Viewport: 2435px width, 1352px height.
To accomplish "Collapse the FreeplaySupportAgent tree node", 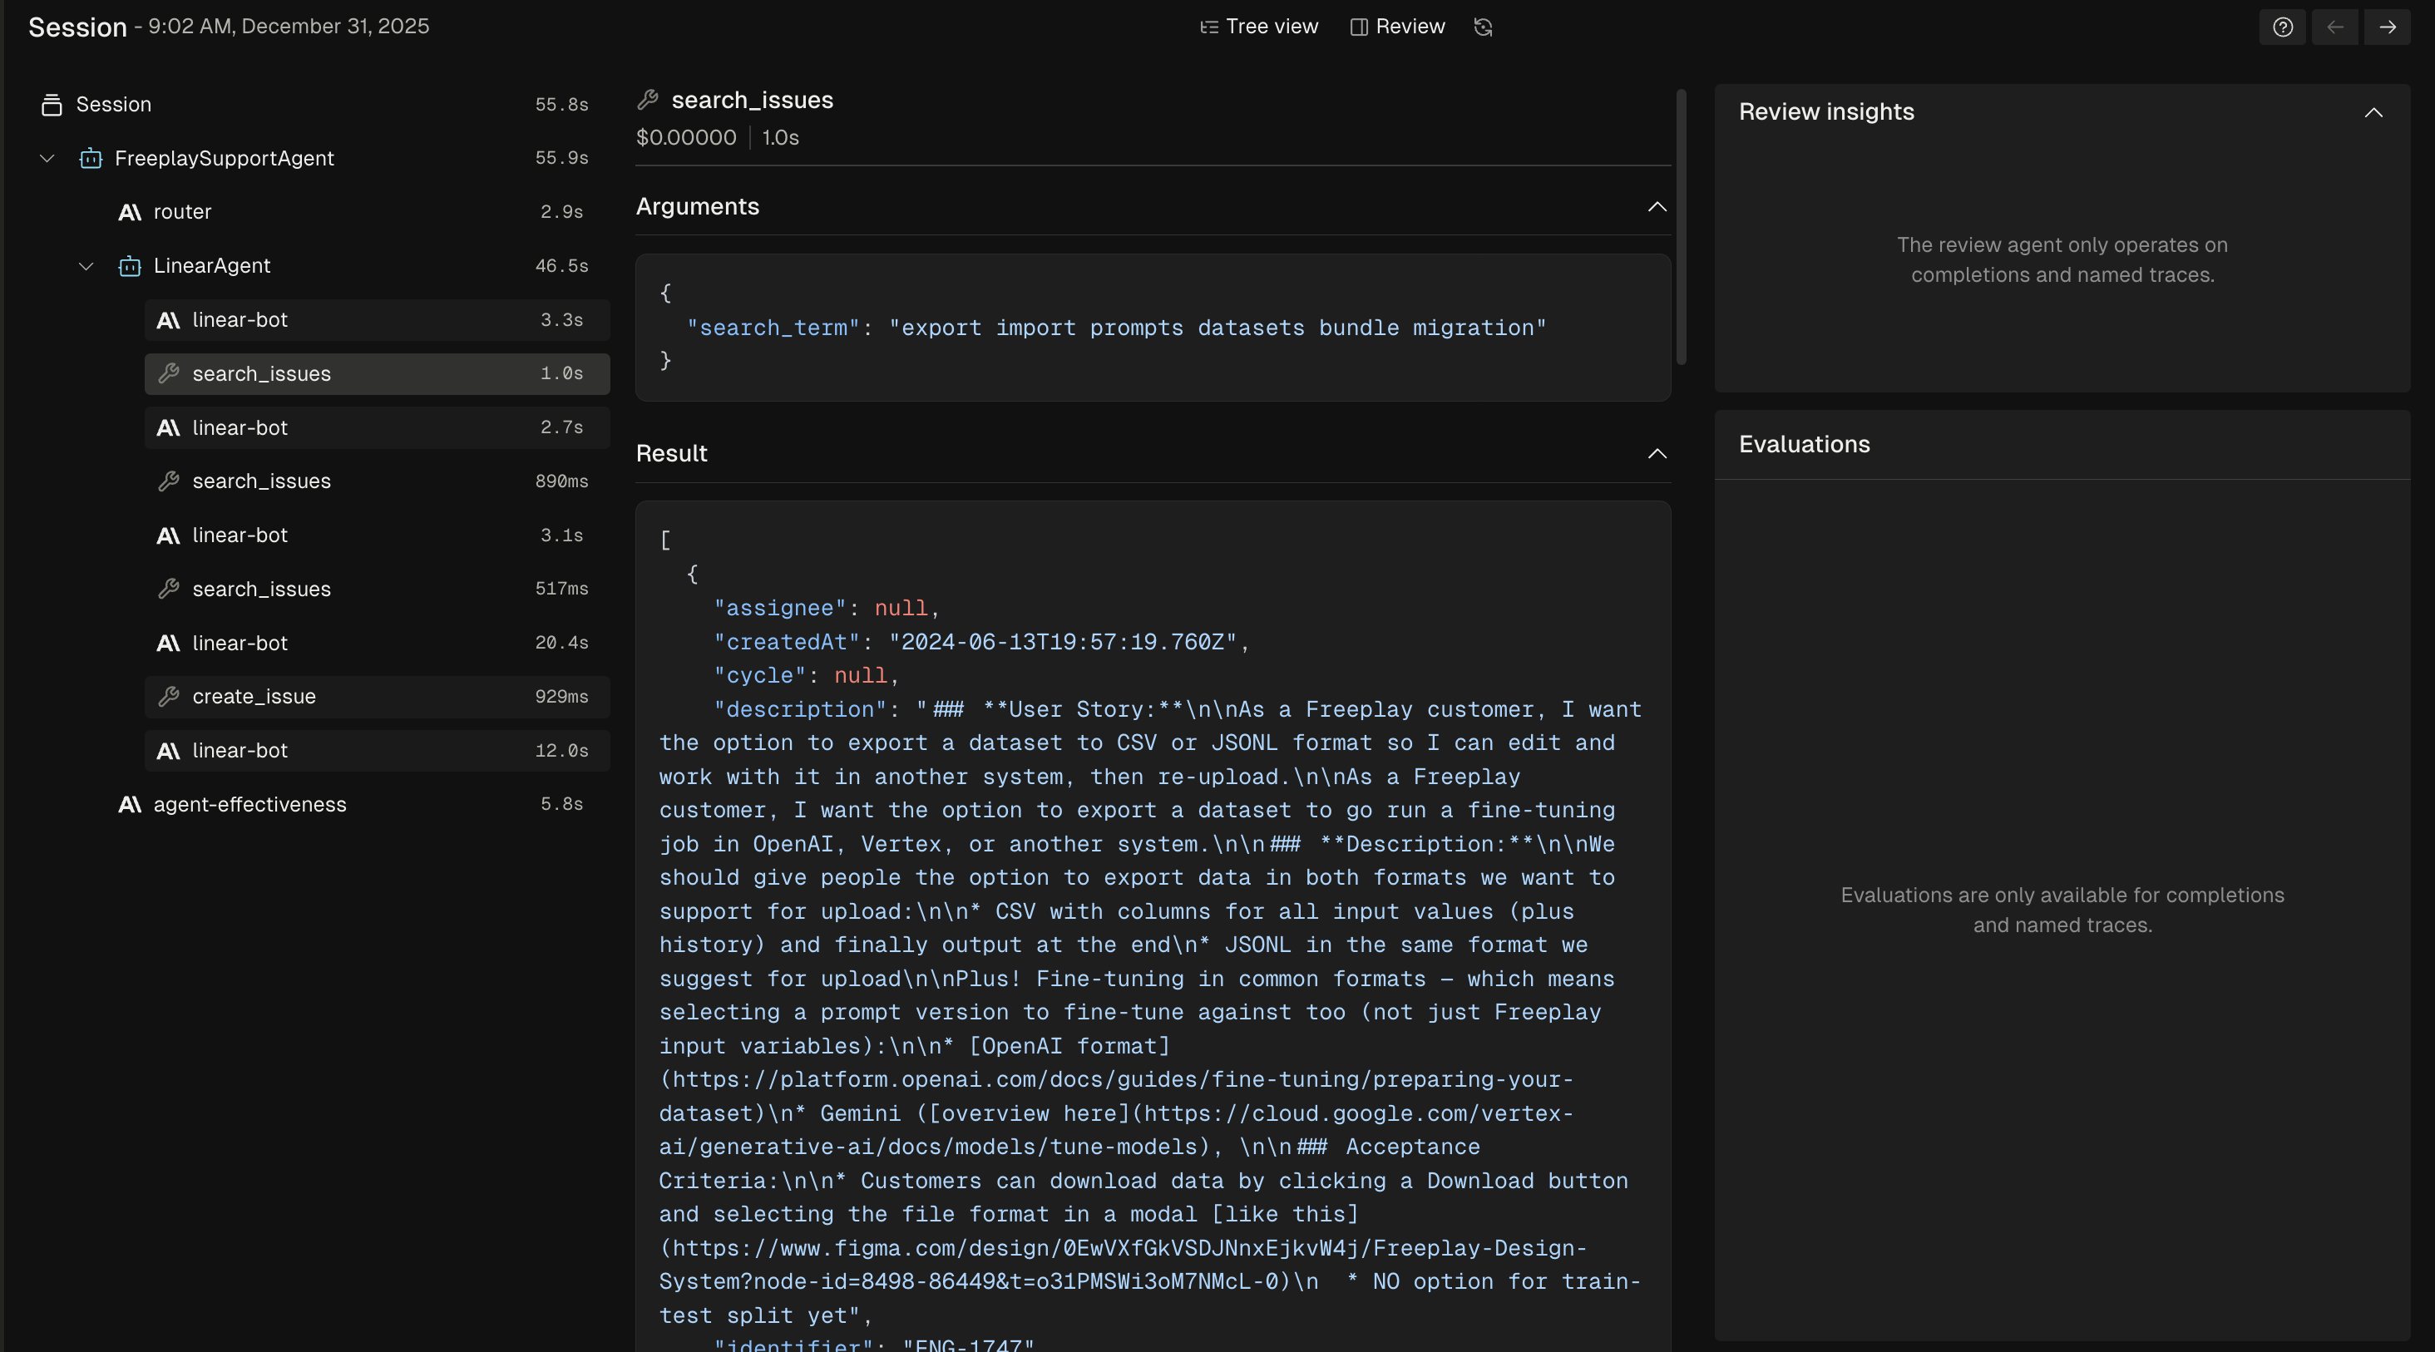I will pos(47,158).
